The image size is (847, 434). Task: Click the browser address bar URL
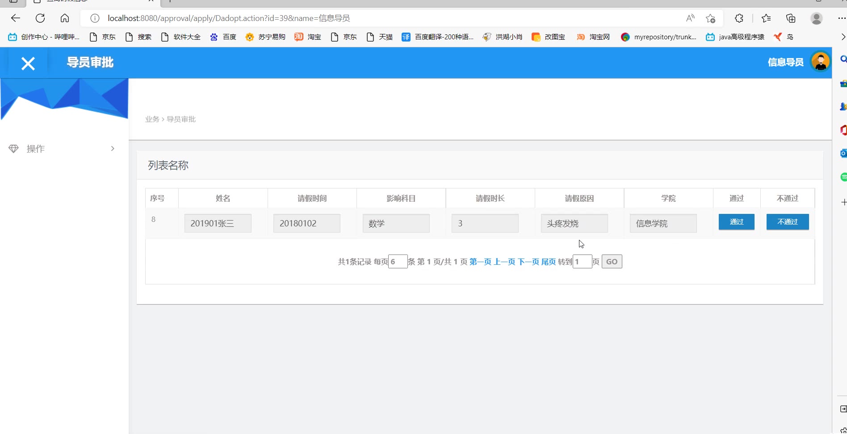[229, 18]
